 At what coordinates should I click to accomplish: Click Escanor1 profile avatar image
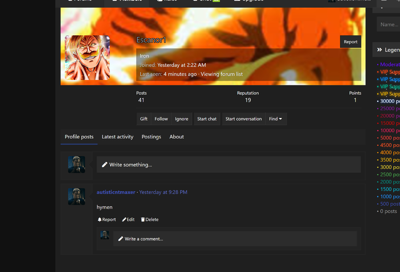click(87, 58)
